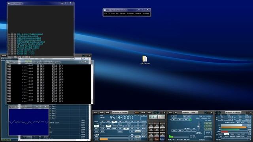Open the REC PANEL in SDRuno Main
Viewport: 253px width, 142px height.
pos(187,116)
